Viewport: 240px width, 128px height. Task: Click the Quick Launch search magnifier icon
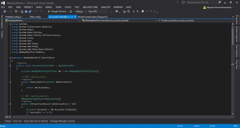[x=220, y=2]
